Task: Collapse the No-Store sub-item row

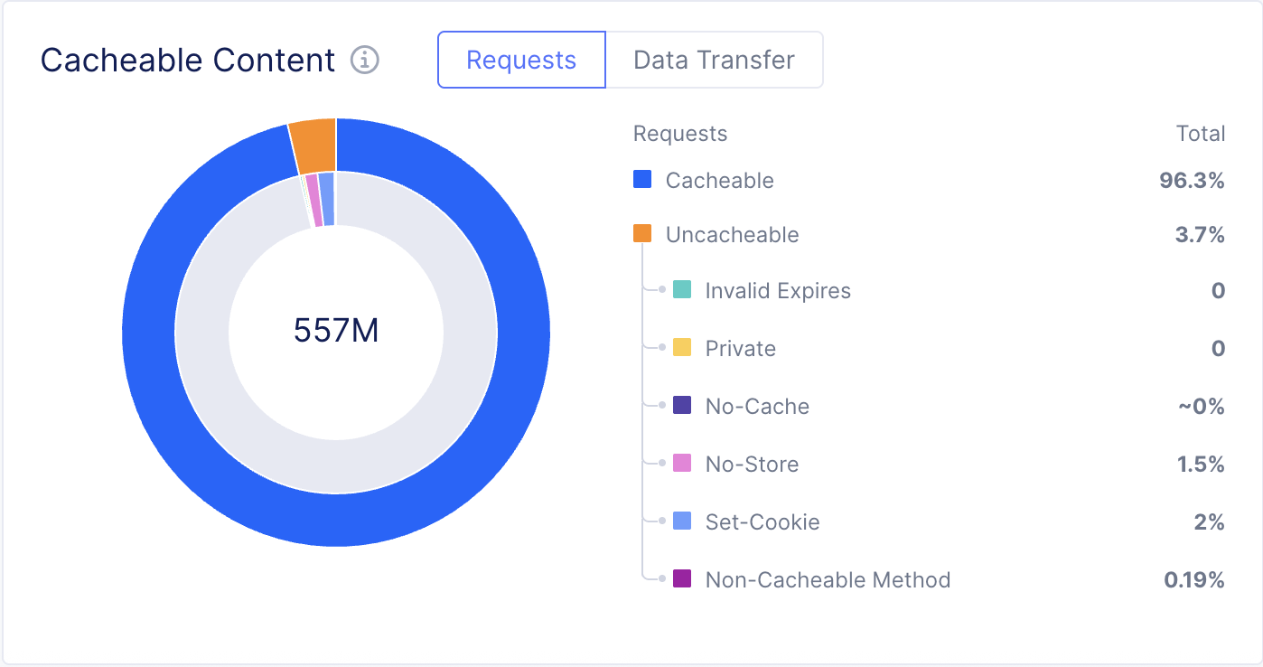Action: click(x=751, y=464)
